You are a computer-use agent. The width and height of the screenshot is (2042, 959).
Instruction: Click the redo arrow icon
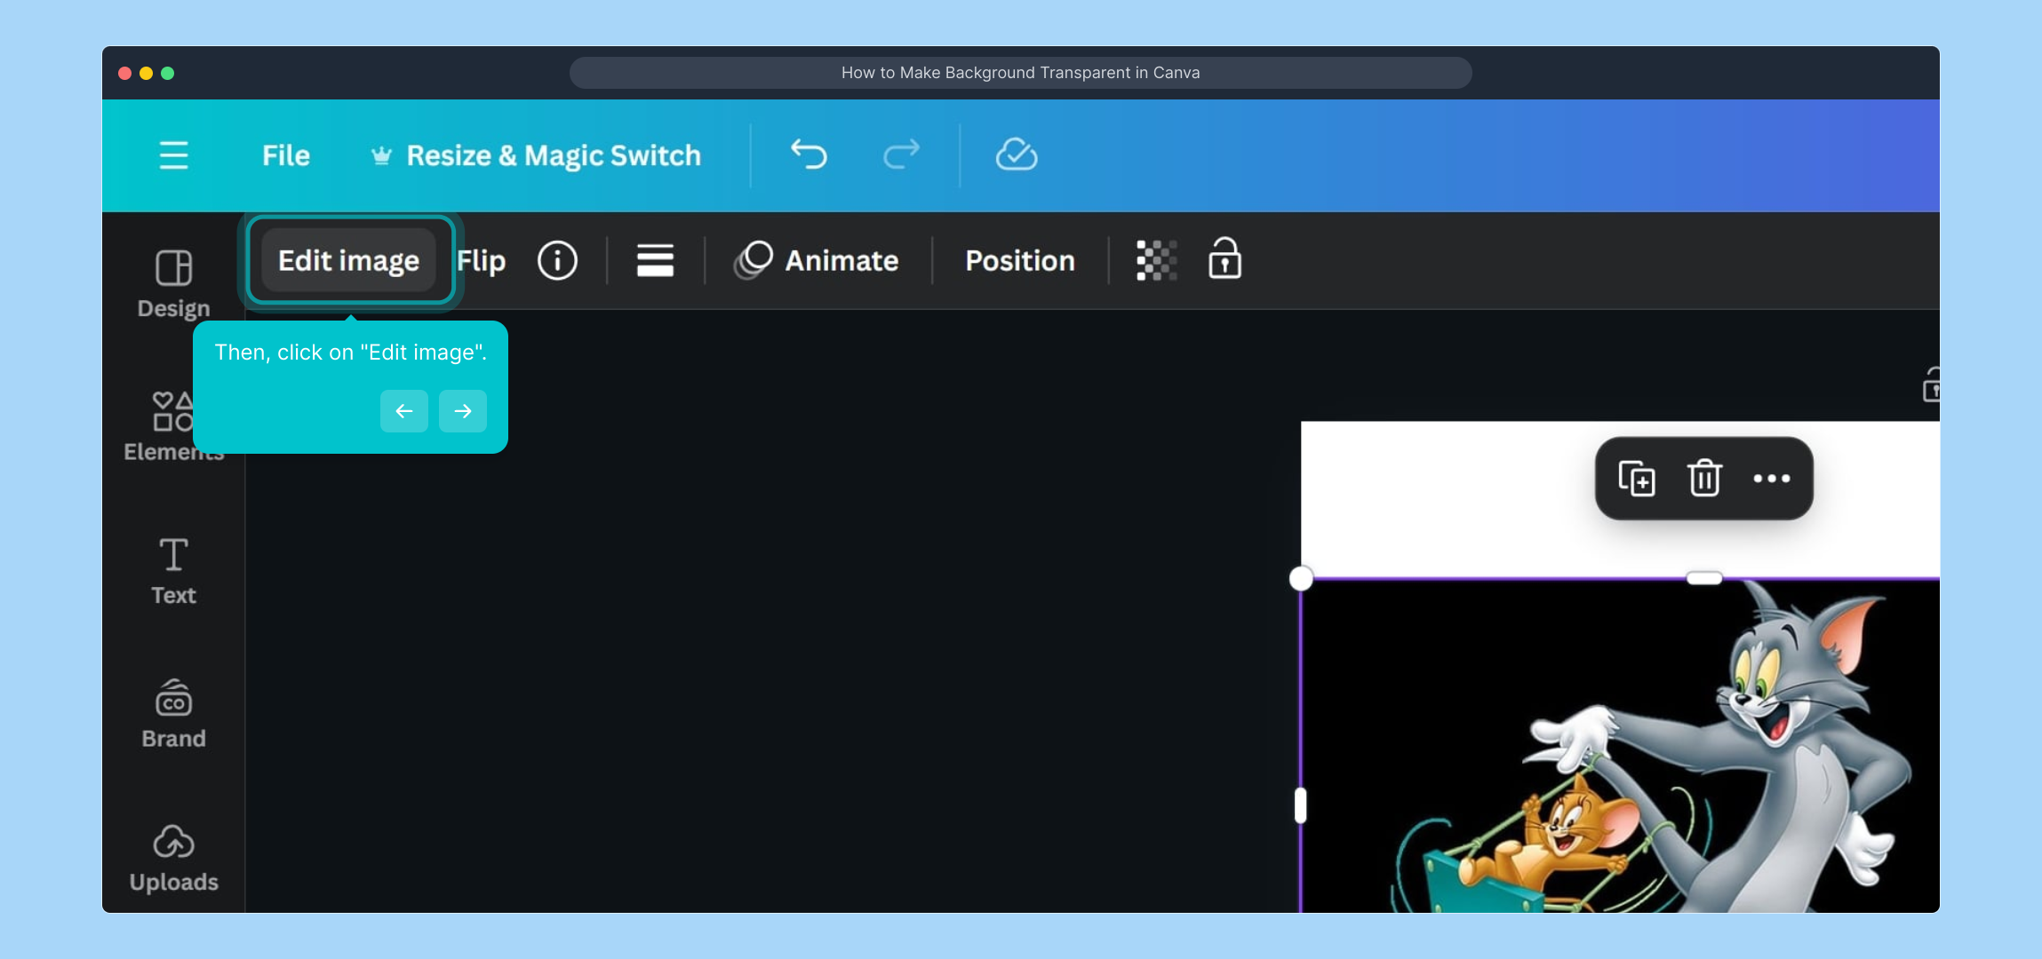point(901,155)
